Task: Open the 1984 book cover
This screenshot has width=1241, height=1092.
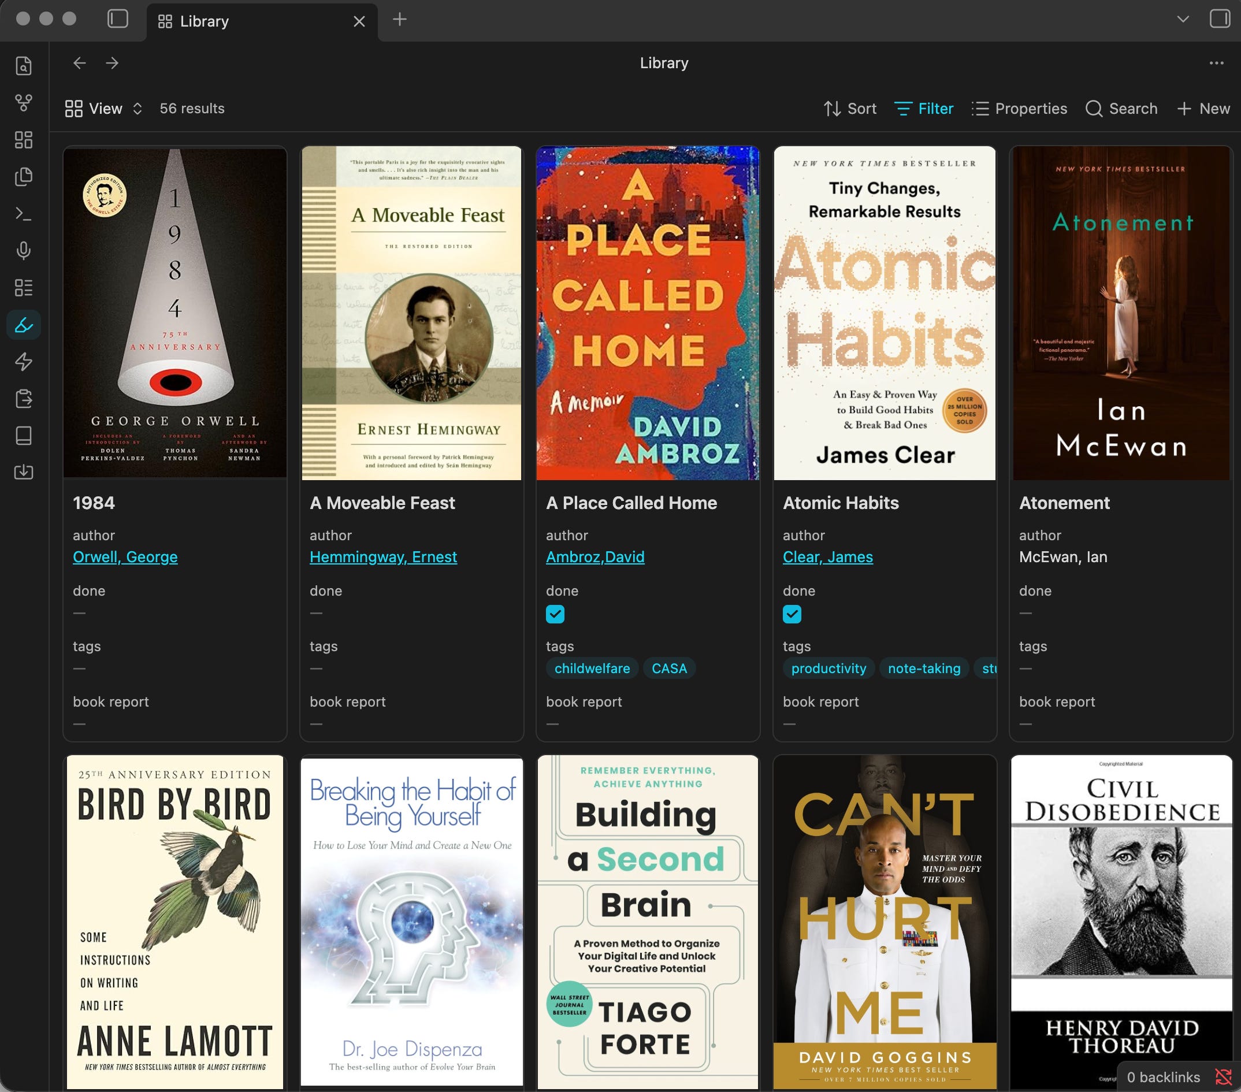Action: [x=175, y=313]
